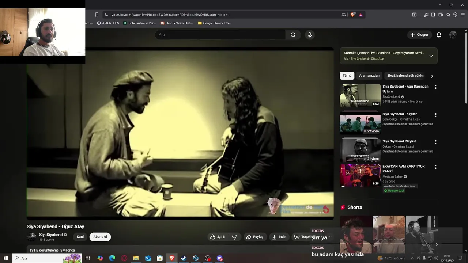Open SiyaSiyabend channel avatar under video
Viewport: 468px width, 263px height.
click(31, 237)
